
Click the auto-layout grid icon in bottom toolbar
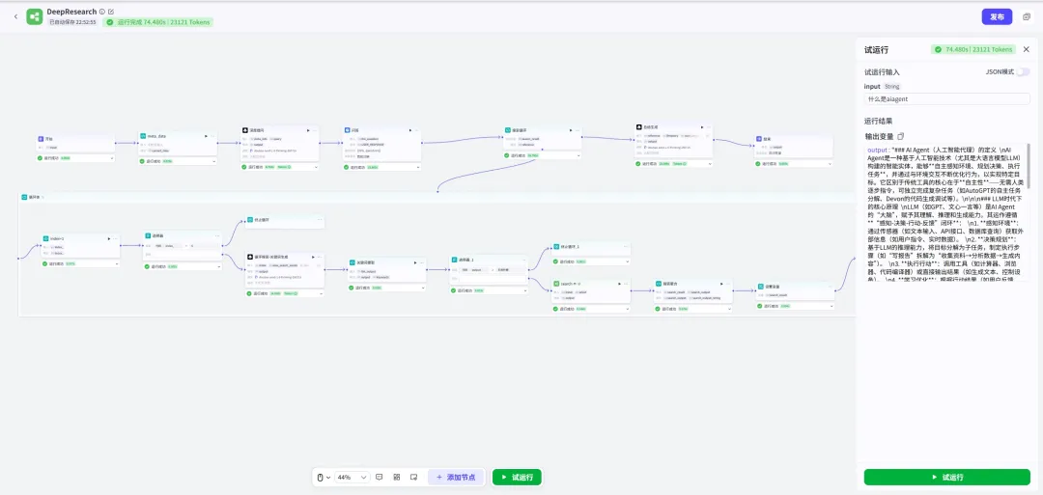pos(397,477)
